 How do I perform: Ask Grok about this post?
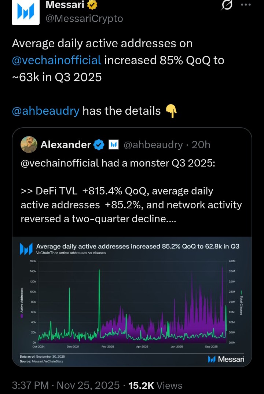pos(227,5)
